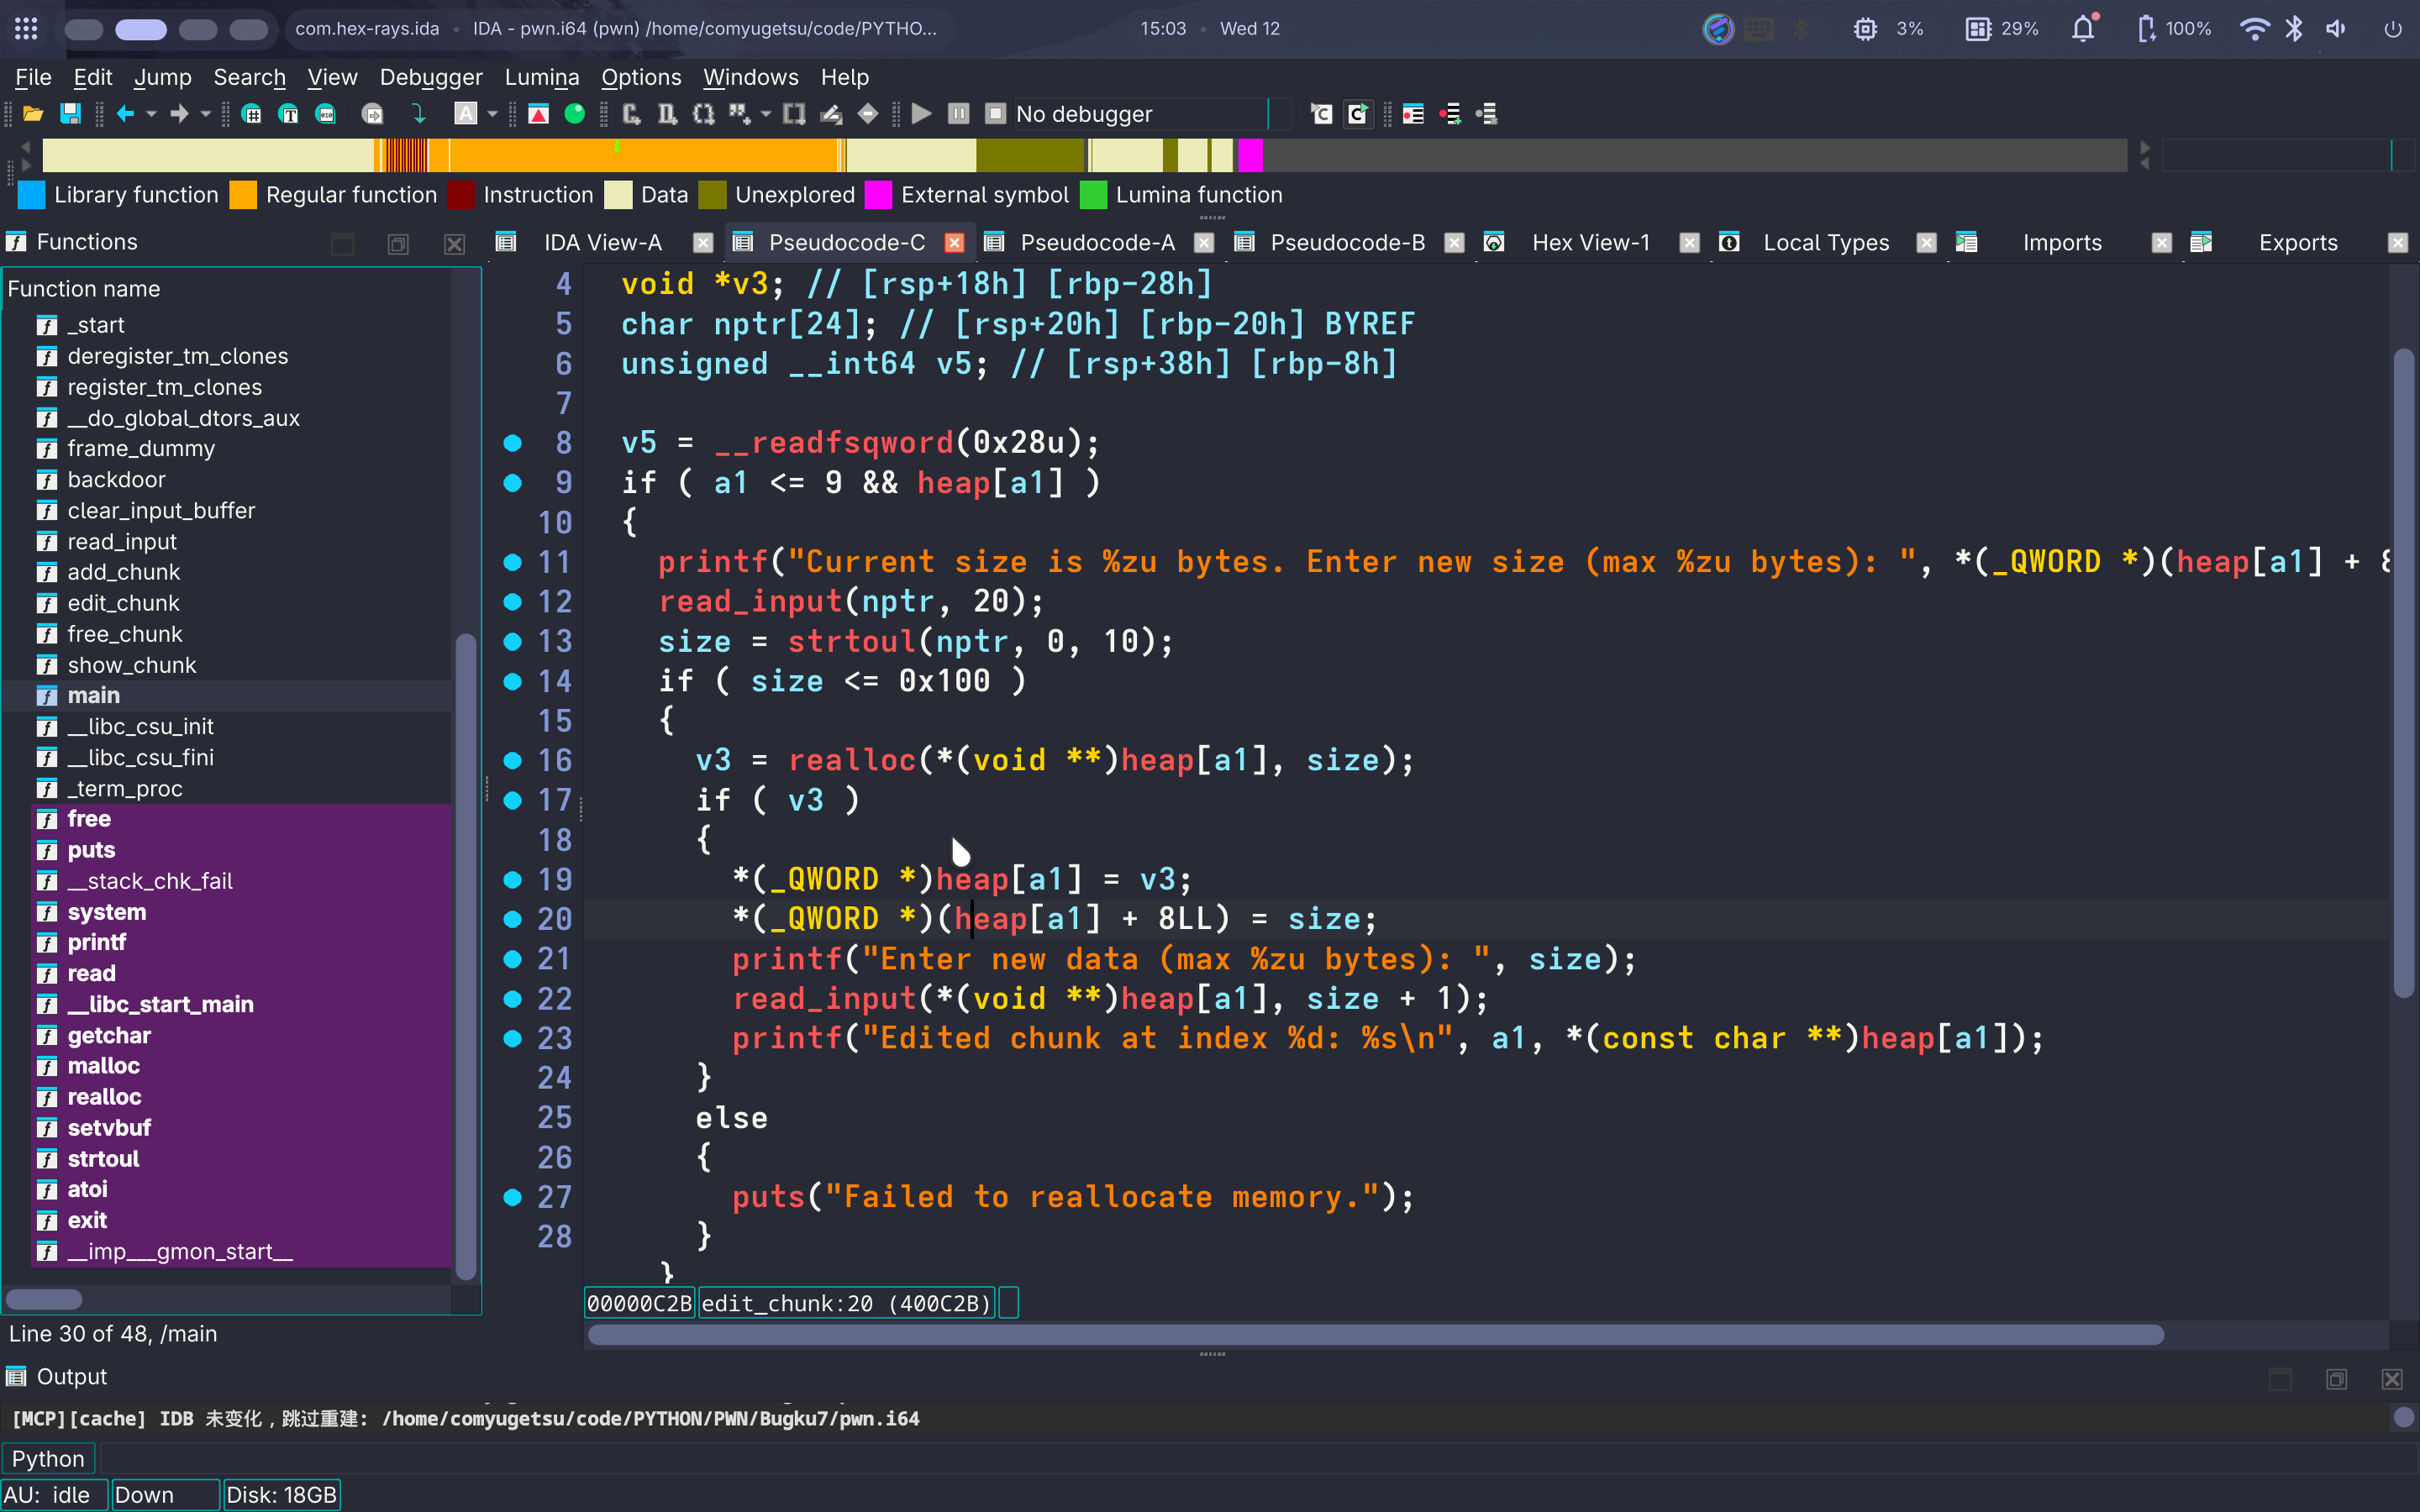Toggle breakpoint dot on line 9

(512, 482)
